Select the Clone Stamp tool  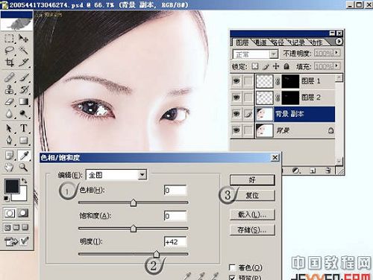[10, 89]
